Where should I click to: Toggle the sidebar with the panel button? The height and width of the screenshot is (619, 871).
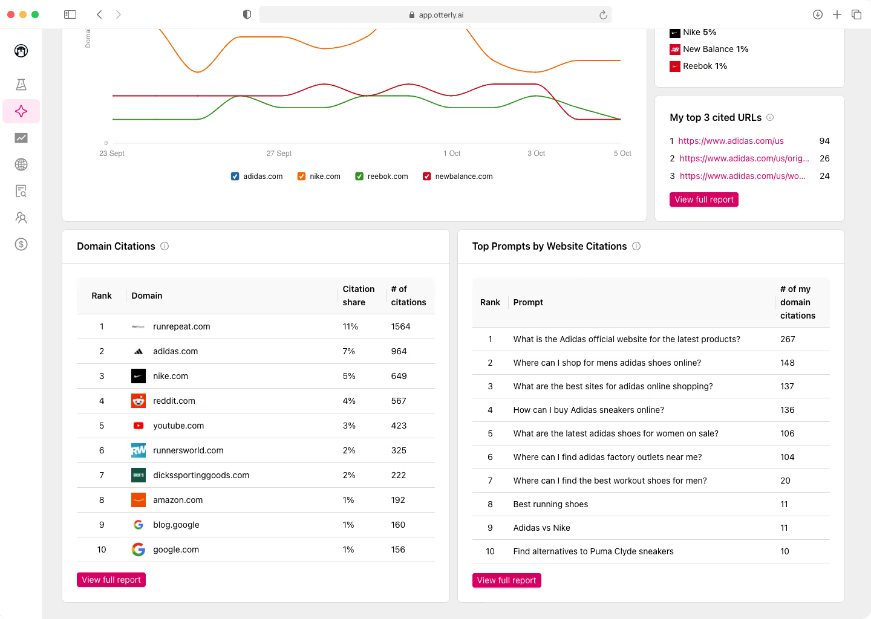pyautogui.click(x=70, y=14)
